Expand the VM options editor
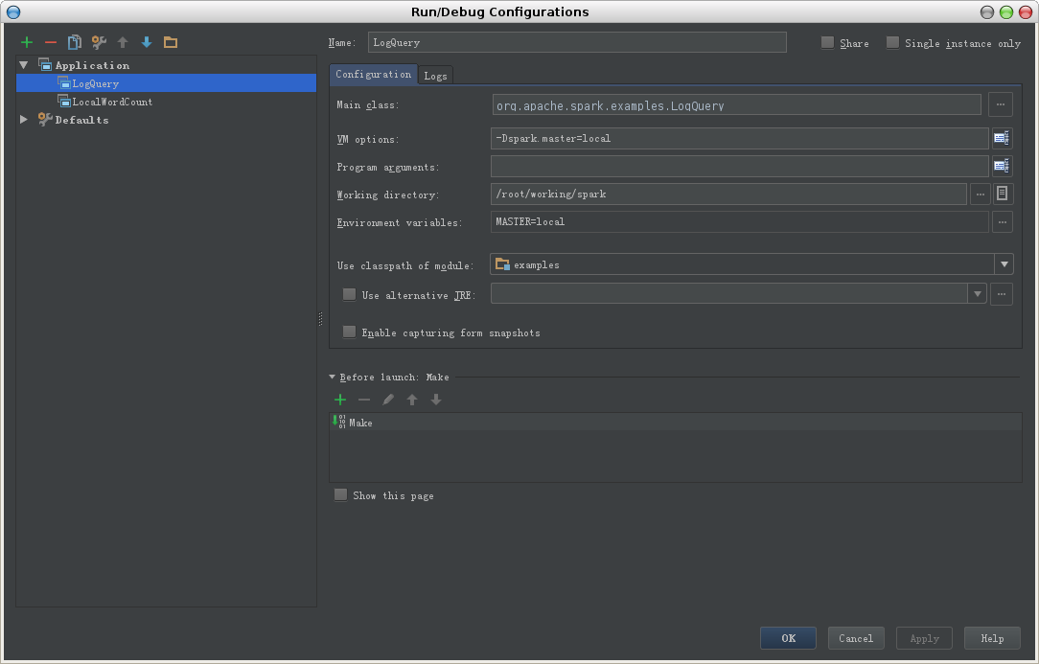Screen dimensions: 1039x664 [x=1002, y=139]
